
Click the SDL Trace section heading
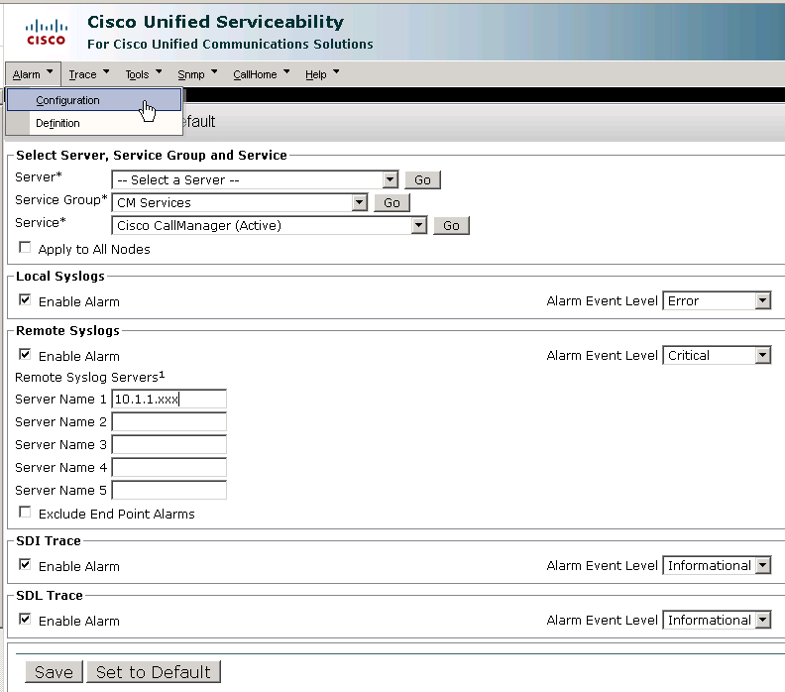click(x=50, y=596)
